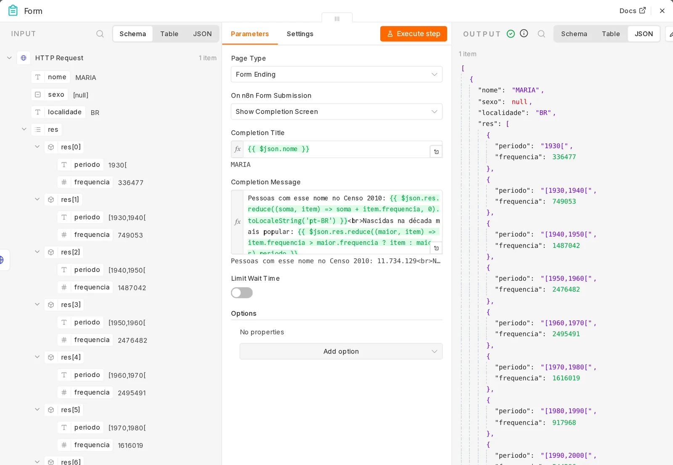
Task: Open the Add option dropdown
Action: pos(341,351)
